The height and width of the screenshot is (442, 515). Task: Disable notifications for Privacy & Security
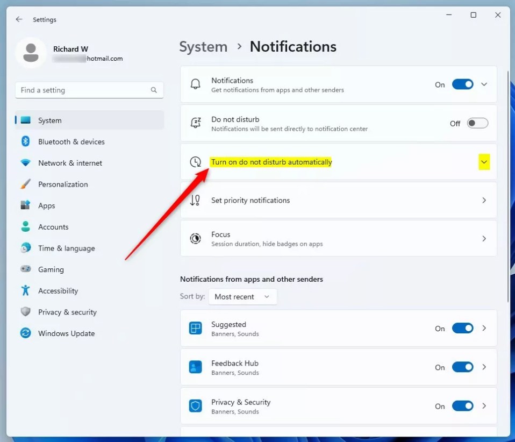[x=462, y=406]
